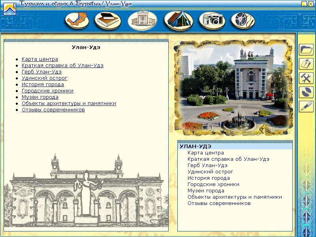The width and height of the screenshot is (316, 237).
Task: Select the Ulan-Ude city building icon
Action: click(x=143, y=21)
